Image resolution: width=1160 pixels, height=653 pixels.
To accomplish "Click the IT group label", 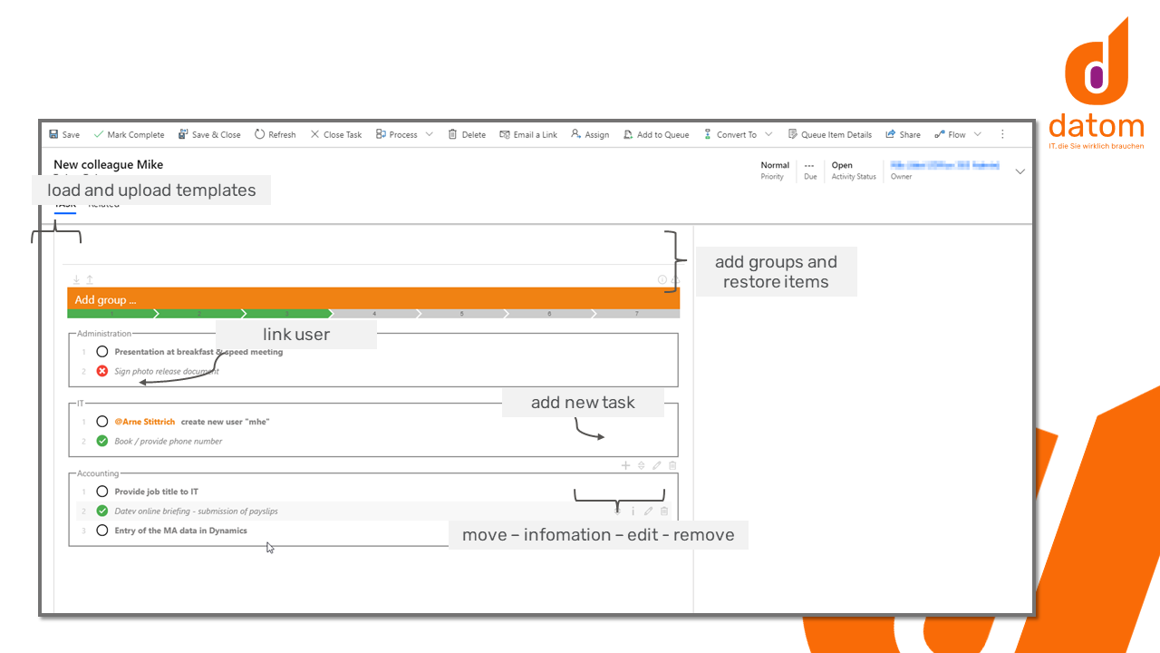I will pos(80,403).
